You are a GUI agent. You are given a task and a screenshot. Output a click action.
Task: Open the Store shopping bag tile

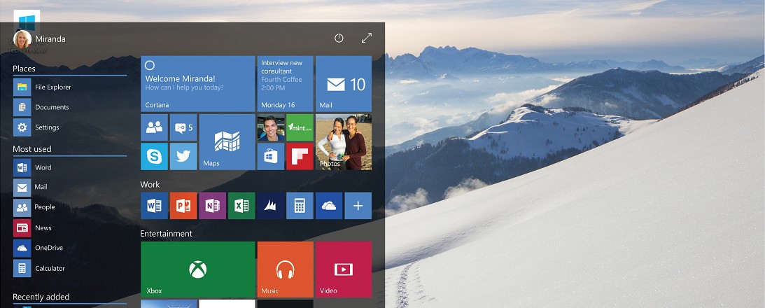(271, 156)
